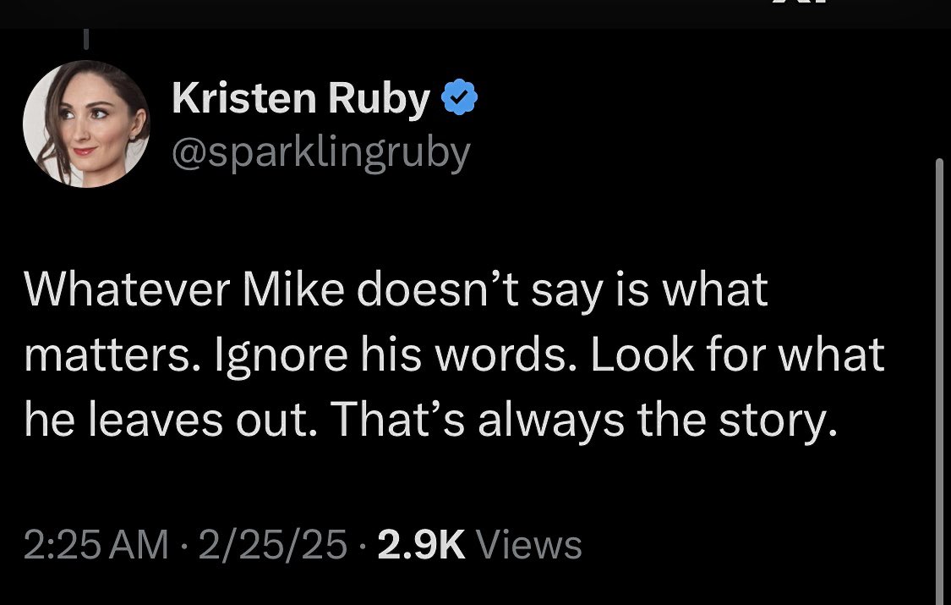
Task: Click the Views label text
Action: tap(529, 544)
